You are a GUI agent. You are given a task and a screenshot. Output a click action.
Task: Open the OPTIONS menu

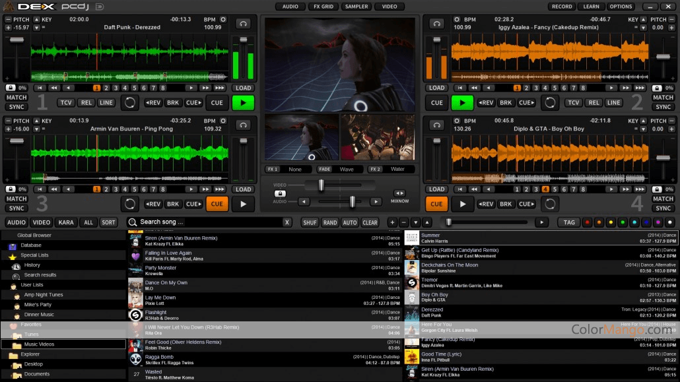[621, 7]
